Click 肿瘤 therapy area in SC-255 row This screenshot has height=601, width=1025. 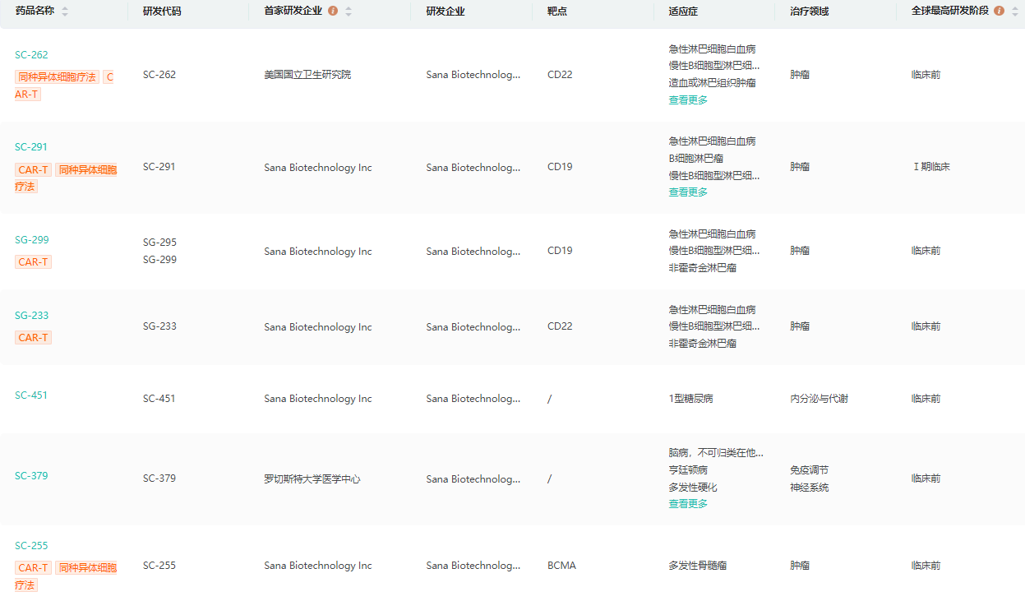click(800, 566)
